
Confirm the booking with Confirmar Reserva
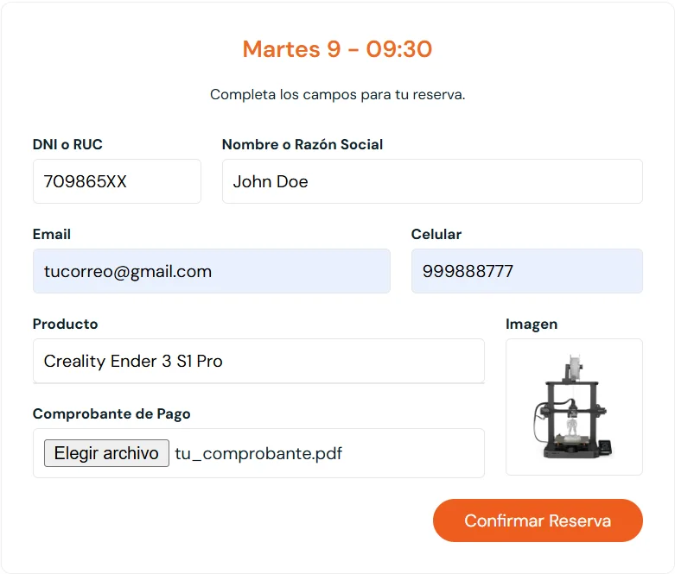[x=538, y=520]
